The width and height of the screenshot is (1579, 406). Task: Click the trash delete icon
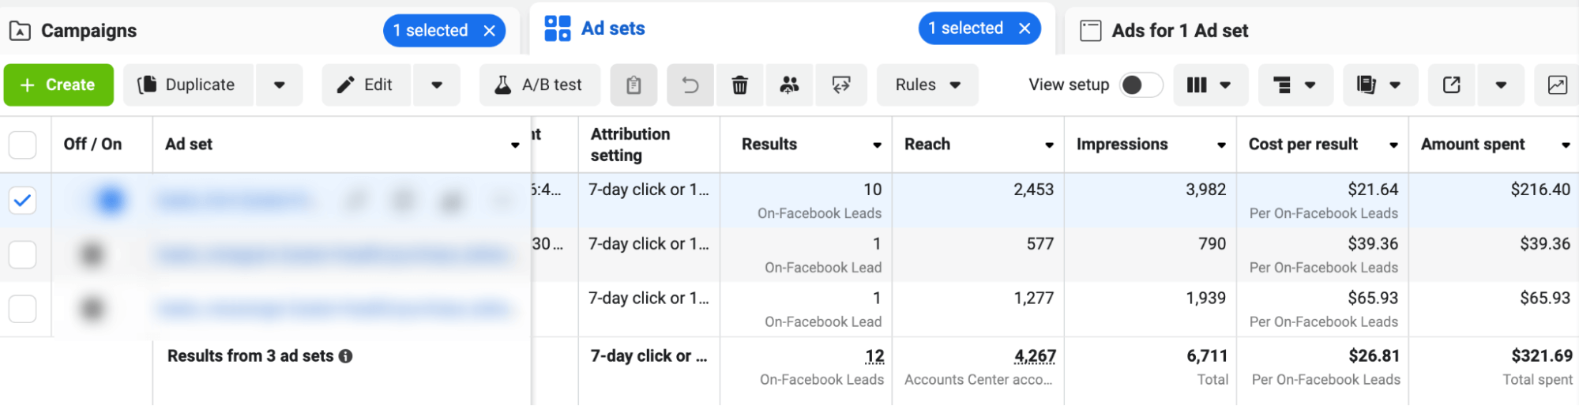739,85
